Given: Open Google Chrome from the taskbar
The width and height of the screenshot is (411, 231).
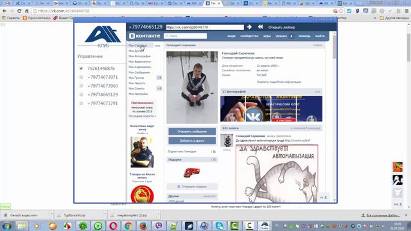Looking at the screenshot, I should [x=128, y=226].
